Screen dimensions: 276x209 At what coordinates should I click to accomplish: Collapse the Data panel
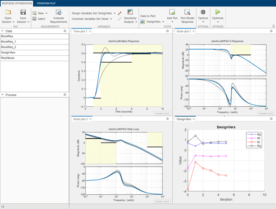coord(3,31)
